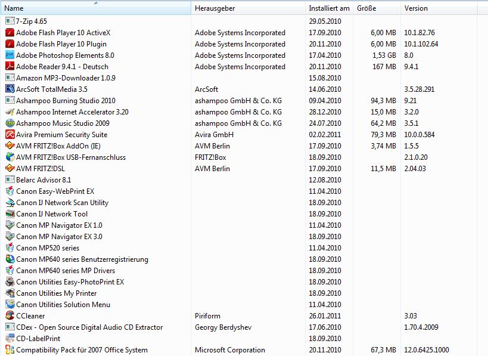This screenshot has width=488, height=356.
Task: Click install date '26.01.2011'
Action: click(325, 316)
